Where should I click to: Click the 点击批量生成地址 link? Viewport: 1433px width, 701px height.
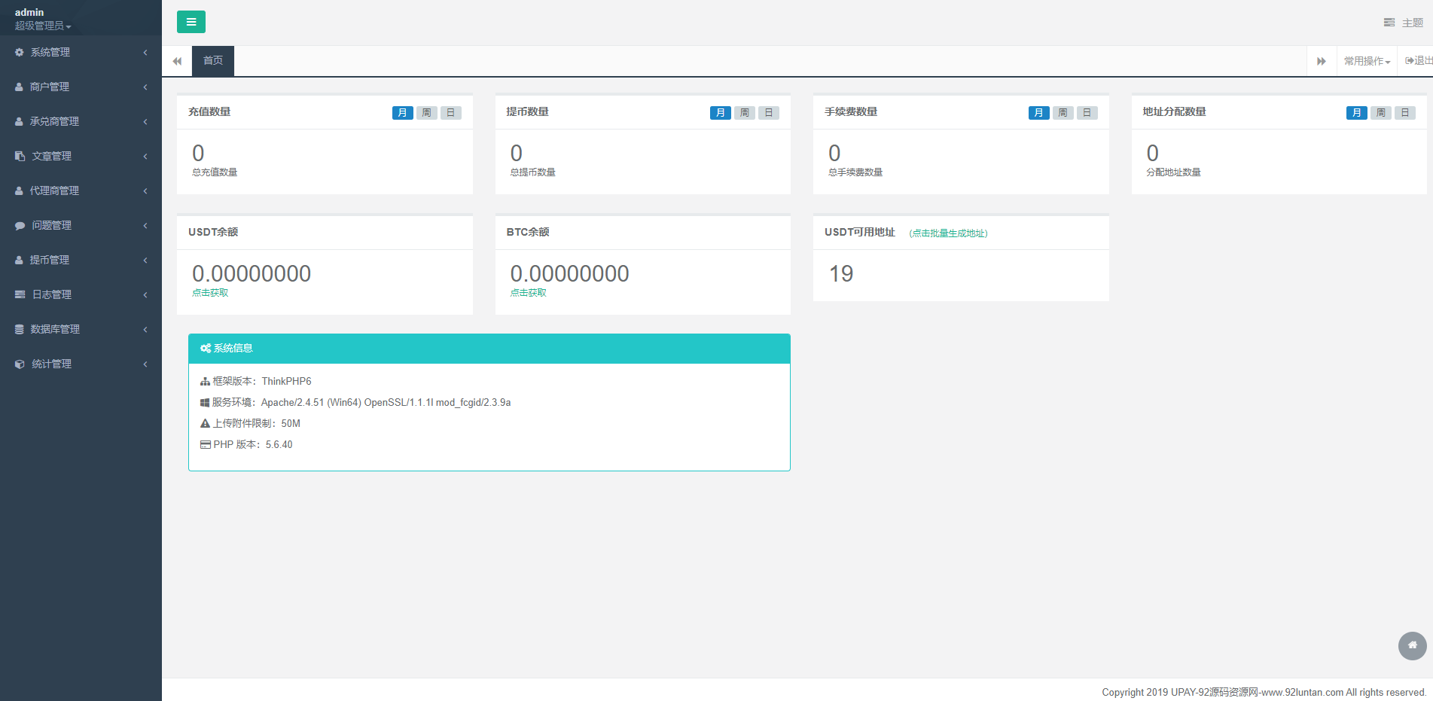948,233
